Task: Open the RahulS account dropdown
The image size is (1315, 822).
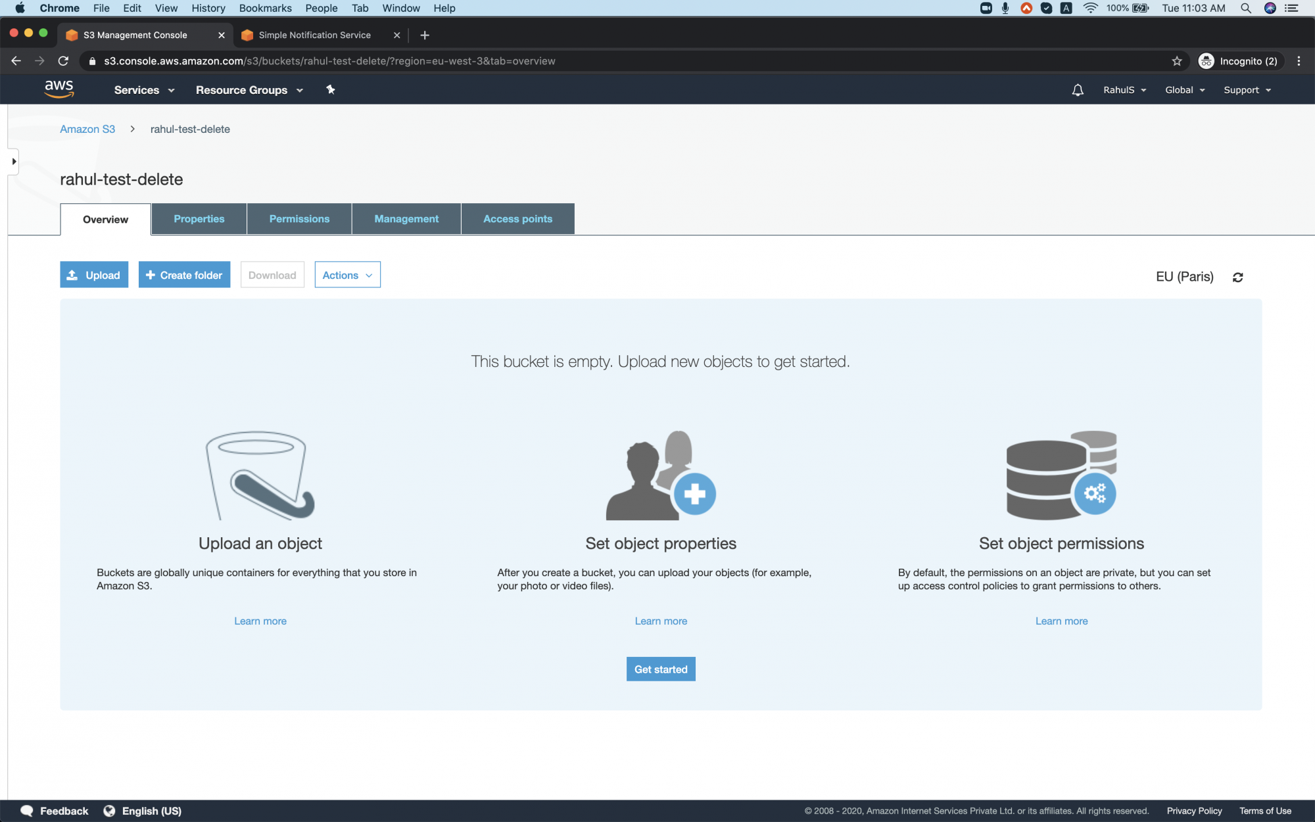Action: click(x=1124, y=89)
